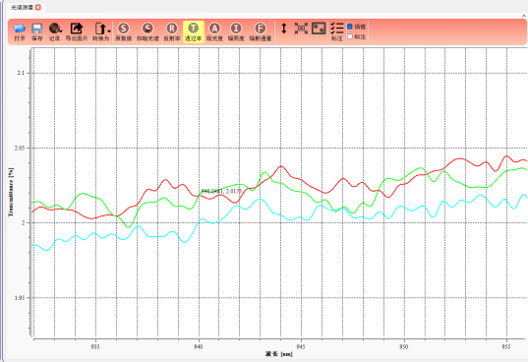
Task: Close the 光谱测量 tab
Action: coord(38,7)
